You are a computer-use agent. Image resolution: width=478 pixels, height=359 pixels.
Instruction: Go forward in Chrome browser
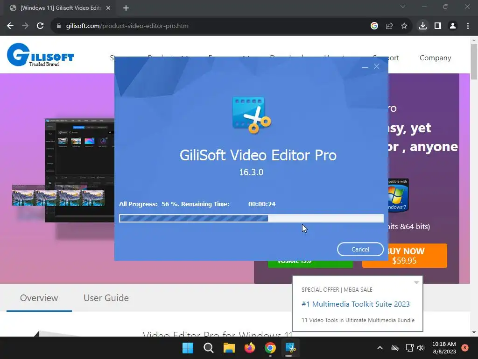coord(25,26)
